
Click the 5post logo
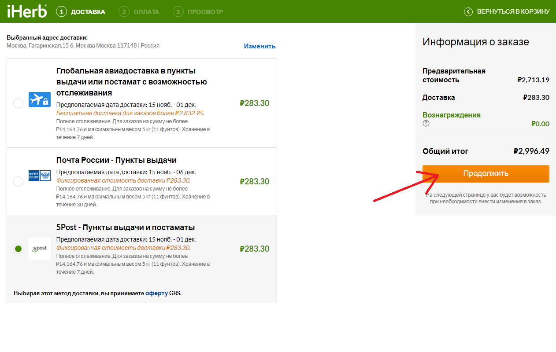[x=40, y=249]
